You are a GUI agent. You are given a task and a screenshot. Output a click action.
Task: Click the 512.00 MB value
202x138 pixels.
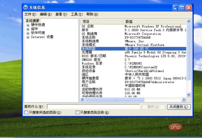point(132,89)
